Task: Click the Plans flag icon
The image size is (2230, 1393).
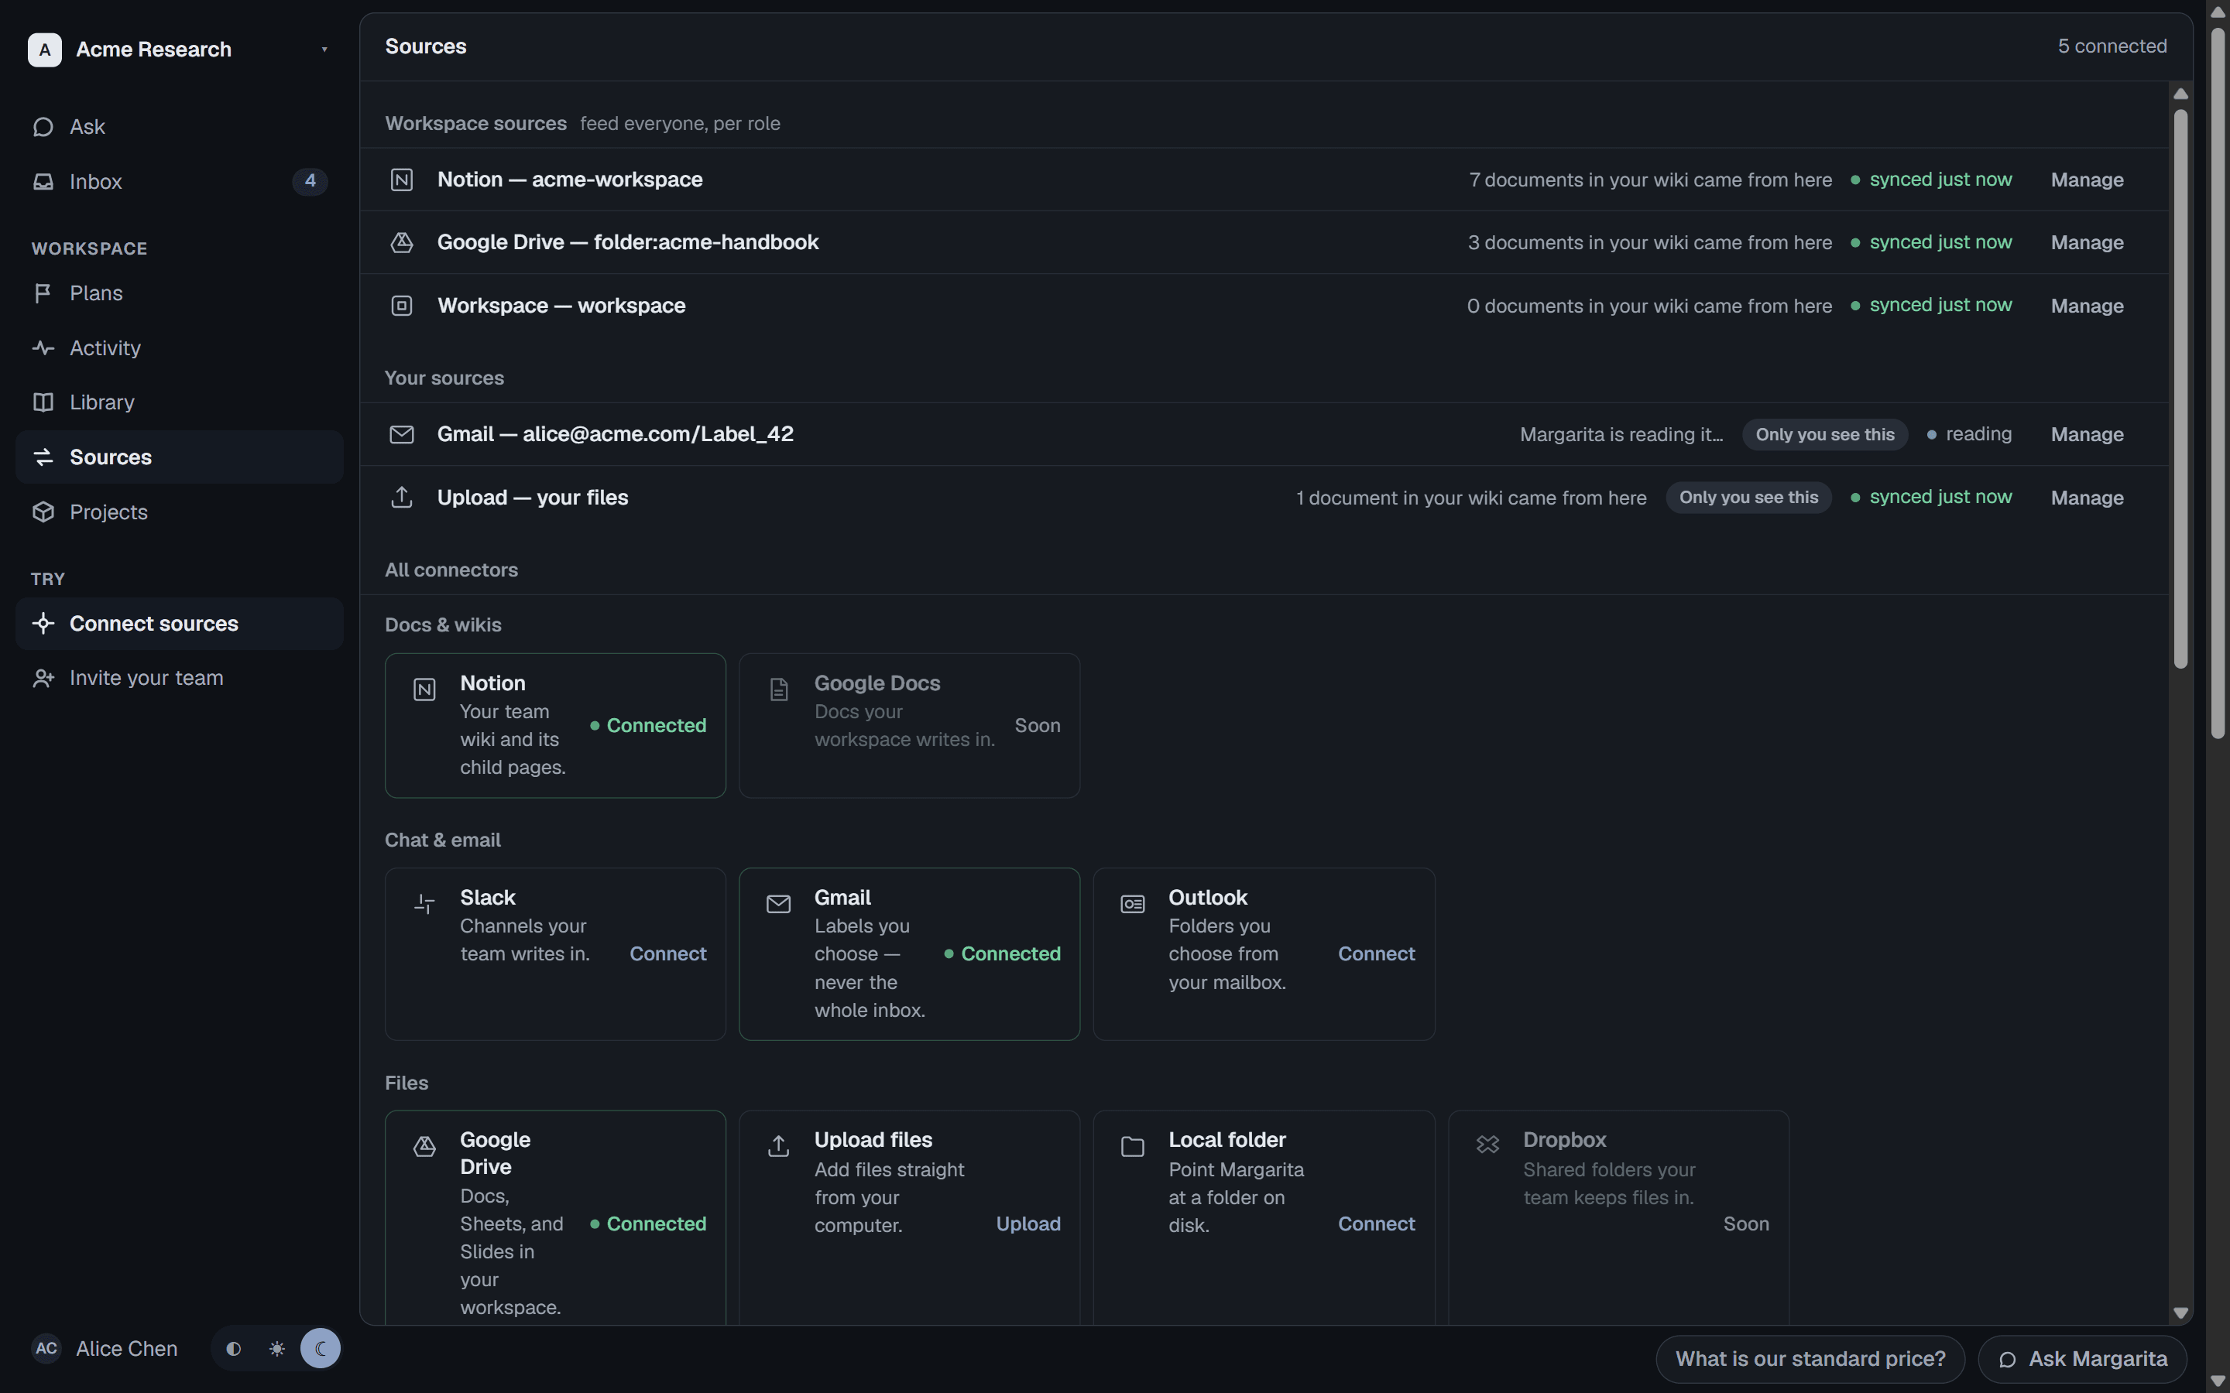Action: click(x=43, y=293)
